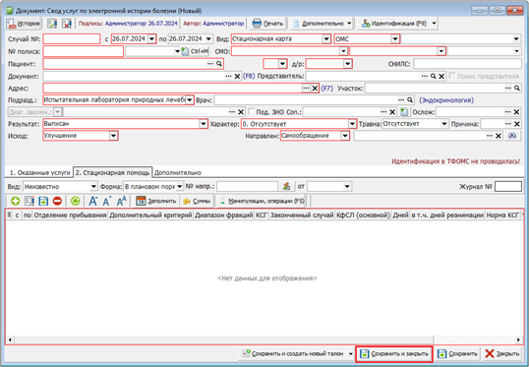Switch to the Дополнительно bottom tab
The width and height of the screenshot is (529, 367).
177,172
